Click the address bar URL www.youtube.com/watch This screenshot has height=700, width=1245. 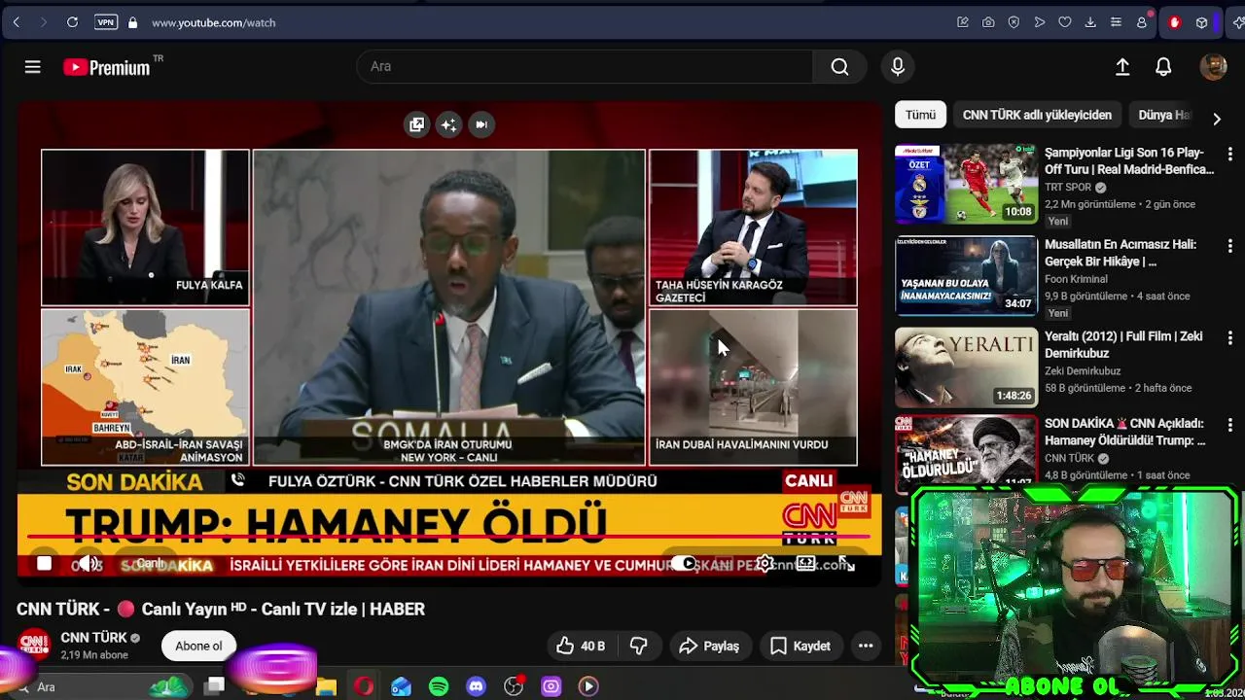(x=213, y=22)
